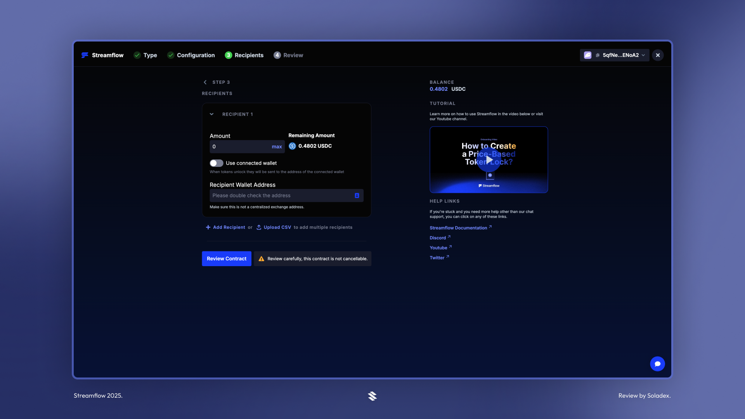745x419 pixels.
Task: Open the chat support bubble
Action: point(657,364)
